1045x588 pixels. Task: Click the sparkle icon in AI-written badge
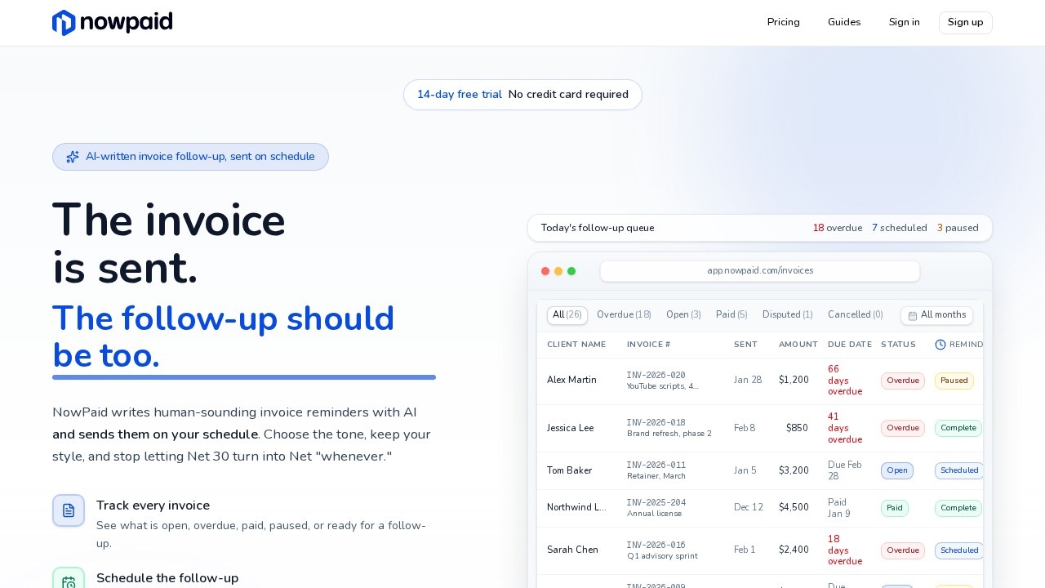73,157
